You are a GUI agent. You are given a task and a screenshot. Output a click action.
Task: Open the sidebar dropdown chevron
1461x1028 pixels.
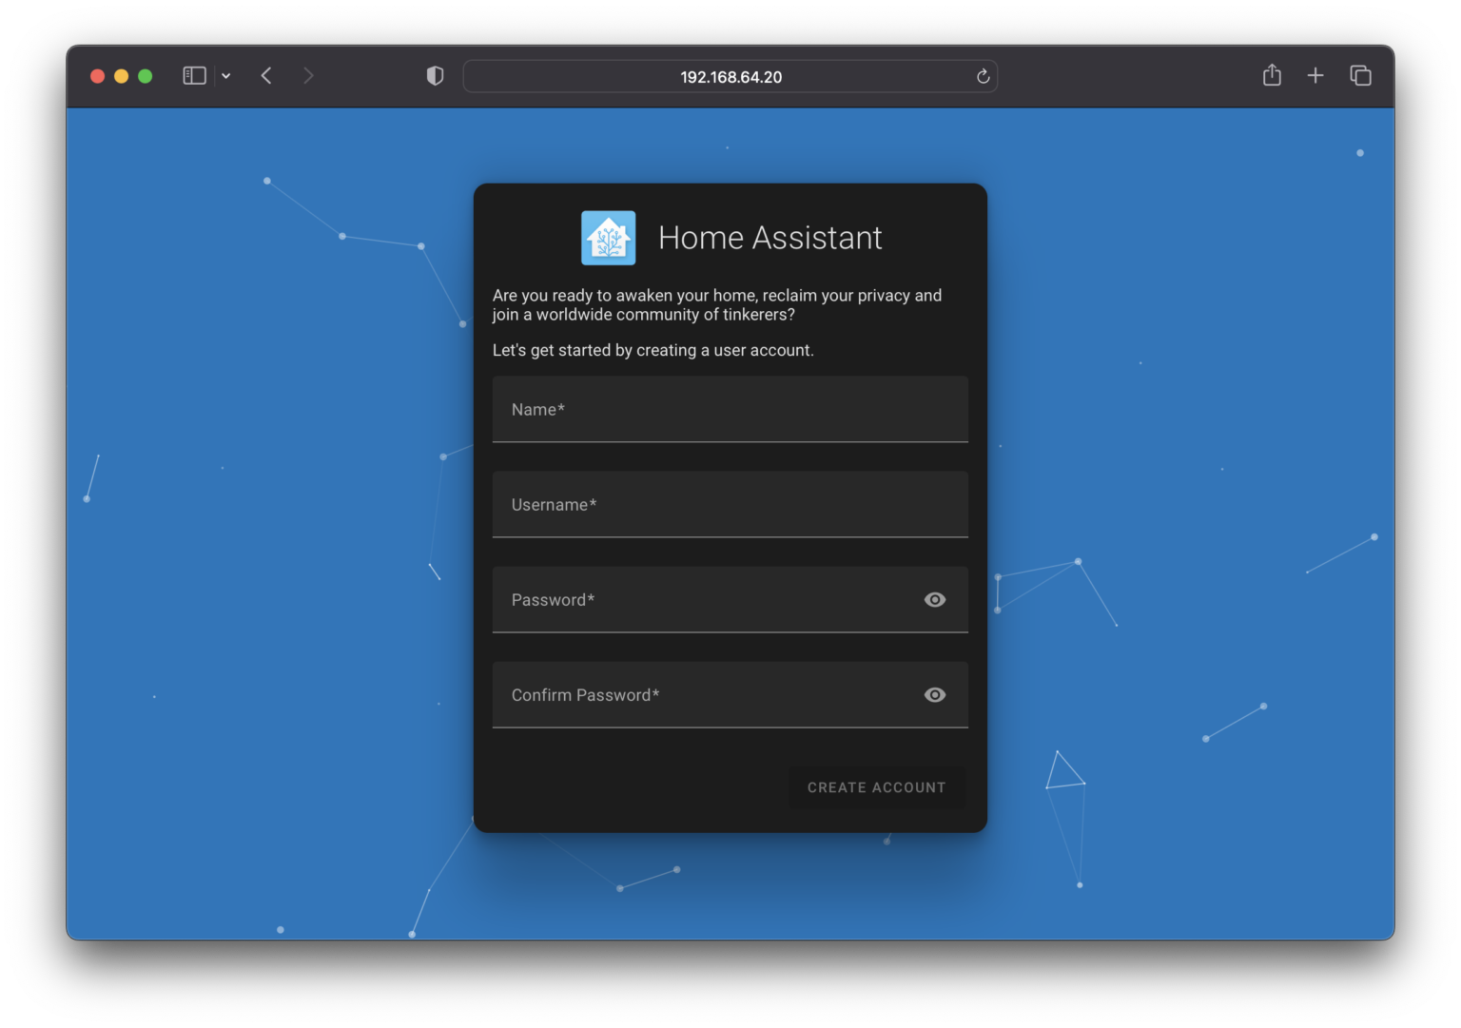pyautogui.click(x=226, y=75)
